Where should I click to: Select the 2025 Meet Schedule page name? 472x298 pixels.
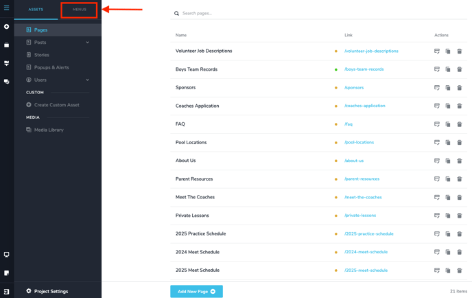click(198, 271)
